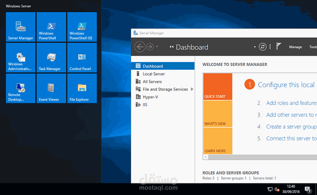Open the Server Manager tile
Image resolution: width=317 pixels, height=195 pixels.
[21, 27]
